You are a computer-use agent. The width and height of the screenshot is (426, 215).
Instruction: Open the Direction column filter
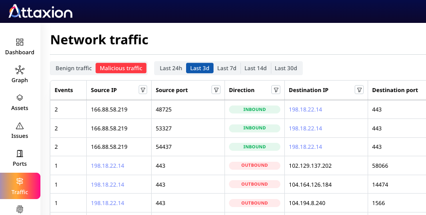coord(276,90)
